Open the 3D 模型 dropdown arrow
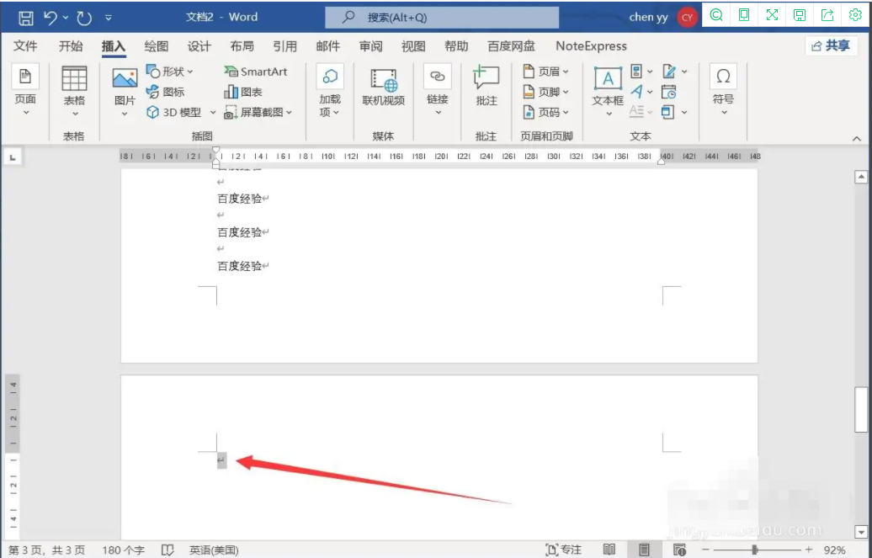The width and height of the screenshot is (872, 558). (213, 112)
